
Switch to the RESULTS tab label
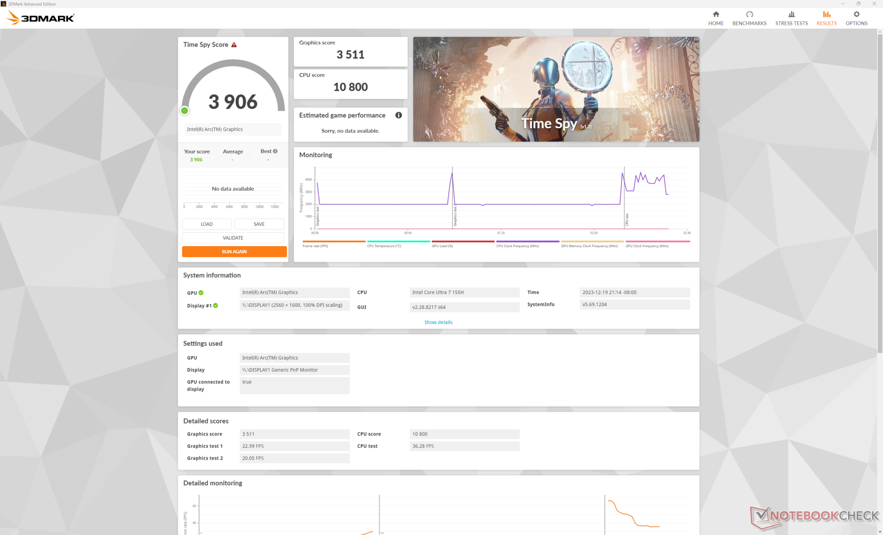(826, 23)
